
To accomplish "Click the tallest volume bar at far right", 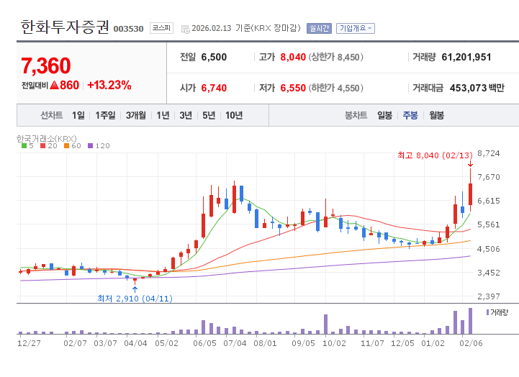I will pos(470,321).
